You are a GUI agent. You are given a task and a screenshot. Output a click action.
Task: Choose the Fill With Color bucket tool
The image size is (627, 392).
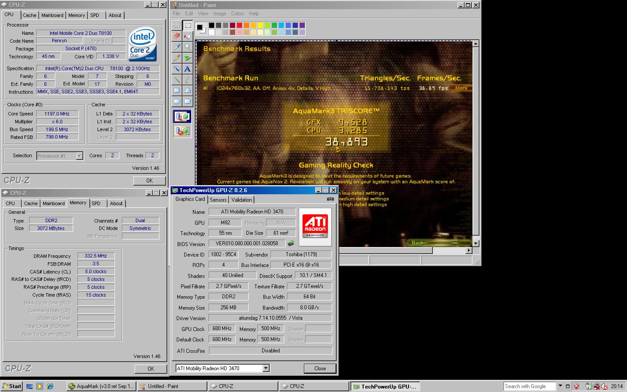[188, 36]
